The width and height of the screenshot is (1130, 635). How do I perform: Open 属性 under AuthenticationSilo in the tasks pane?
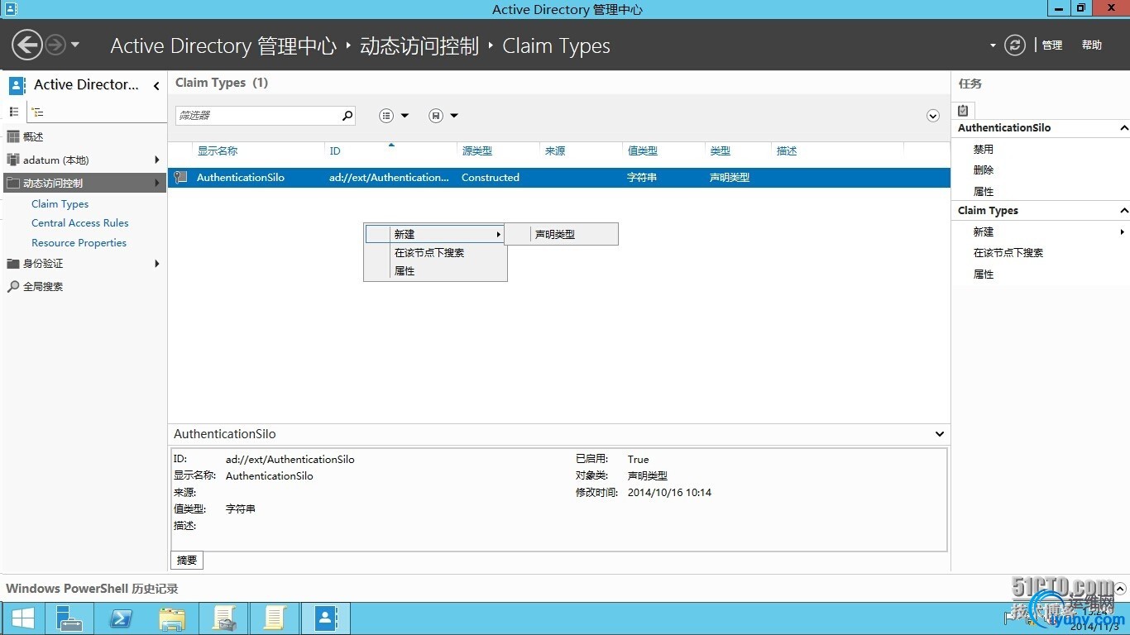pyautogui.click(x=984, y=192)
